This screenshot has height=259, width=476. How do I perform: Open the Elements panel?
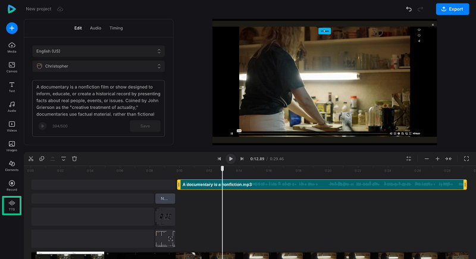point(12,166)
